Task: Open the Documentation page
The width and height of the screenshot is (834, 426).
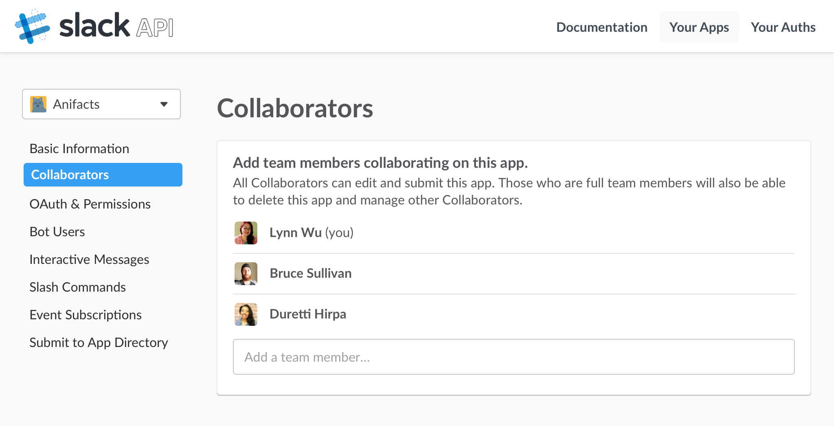Action: click(x=602, y=27)
